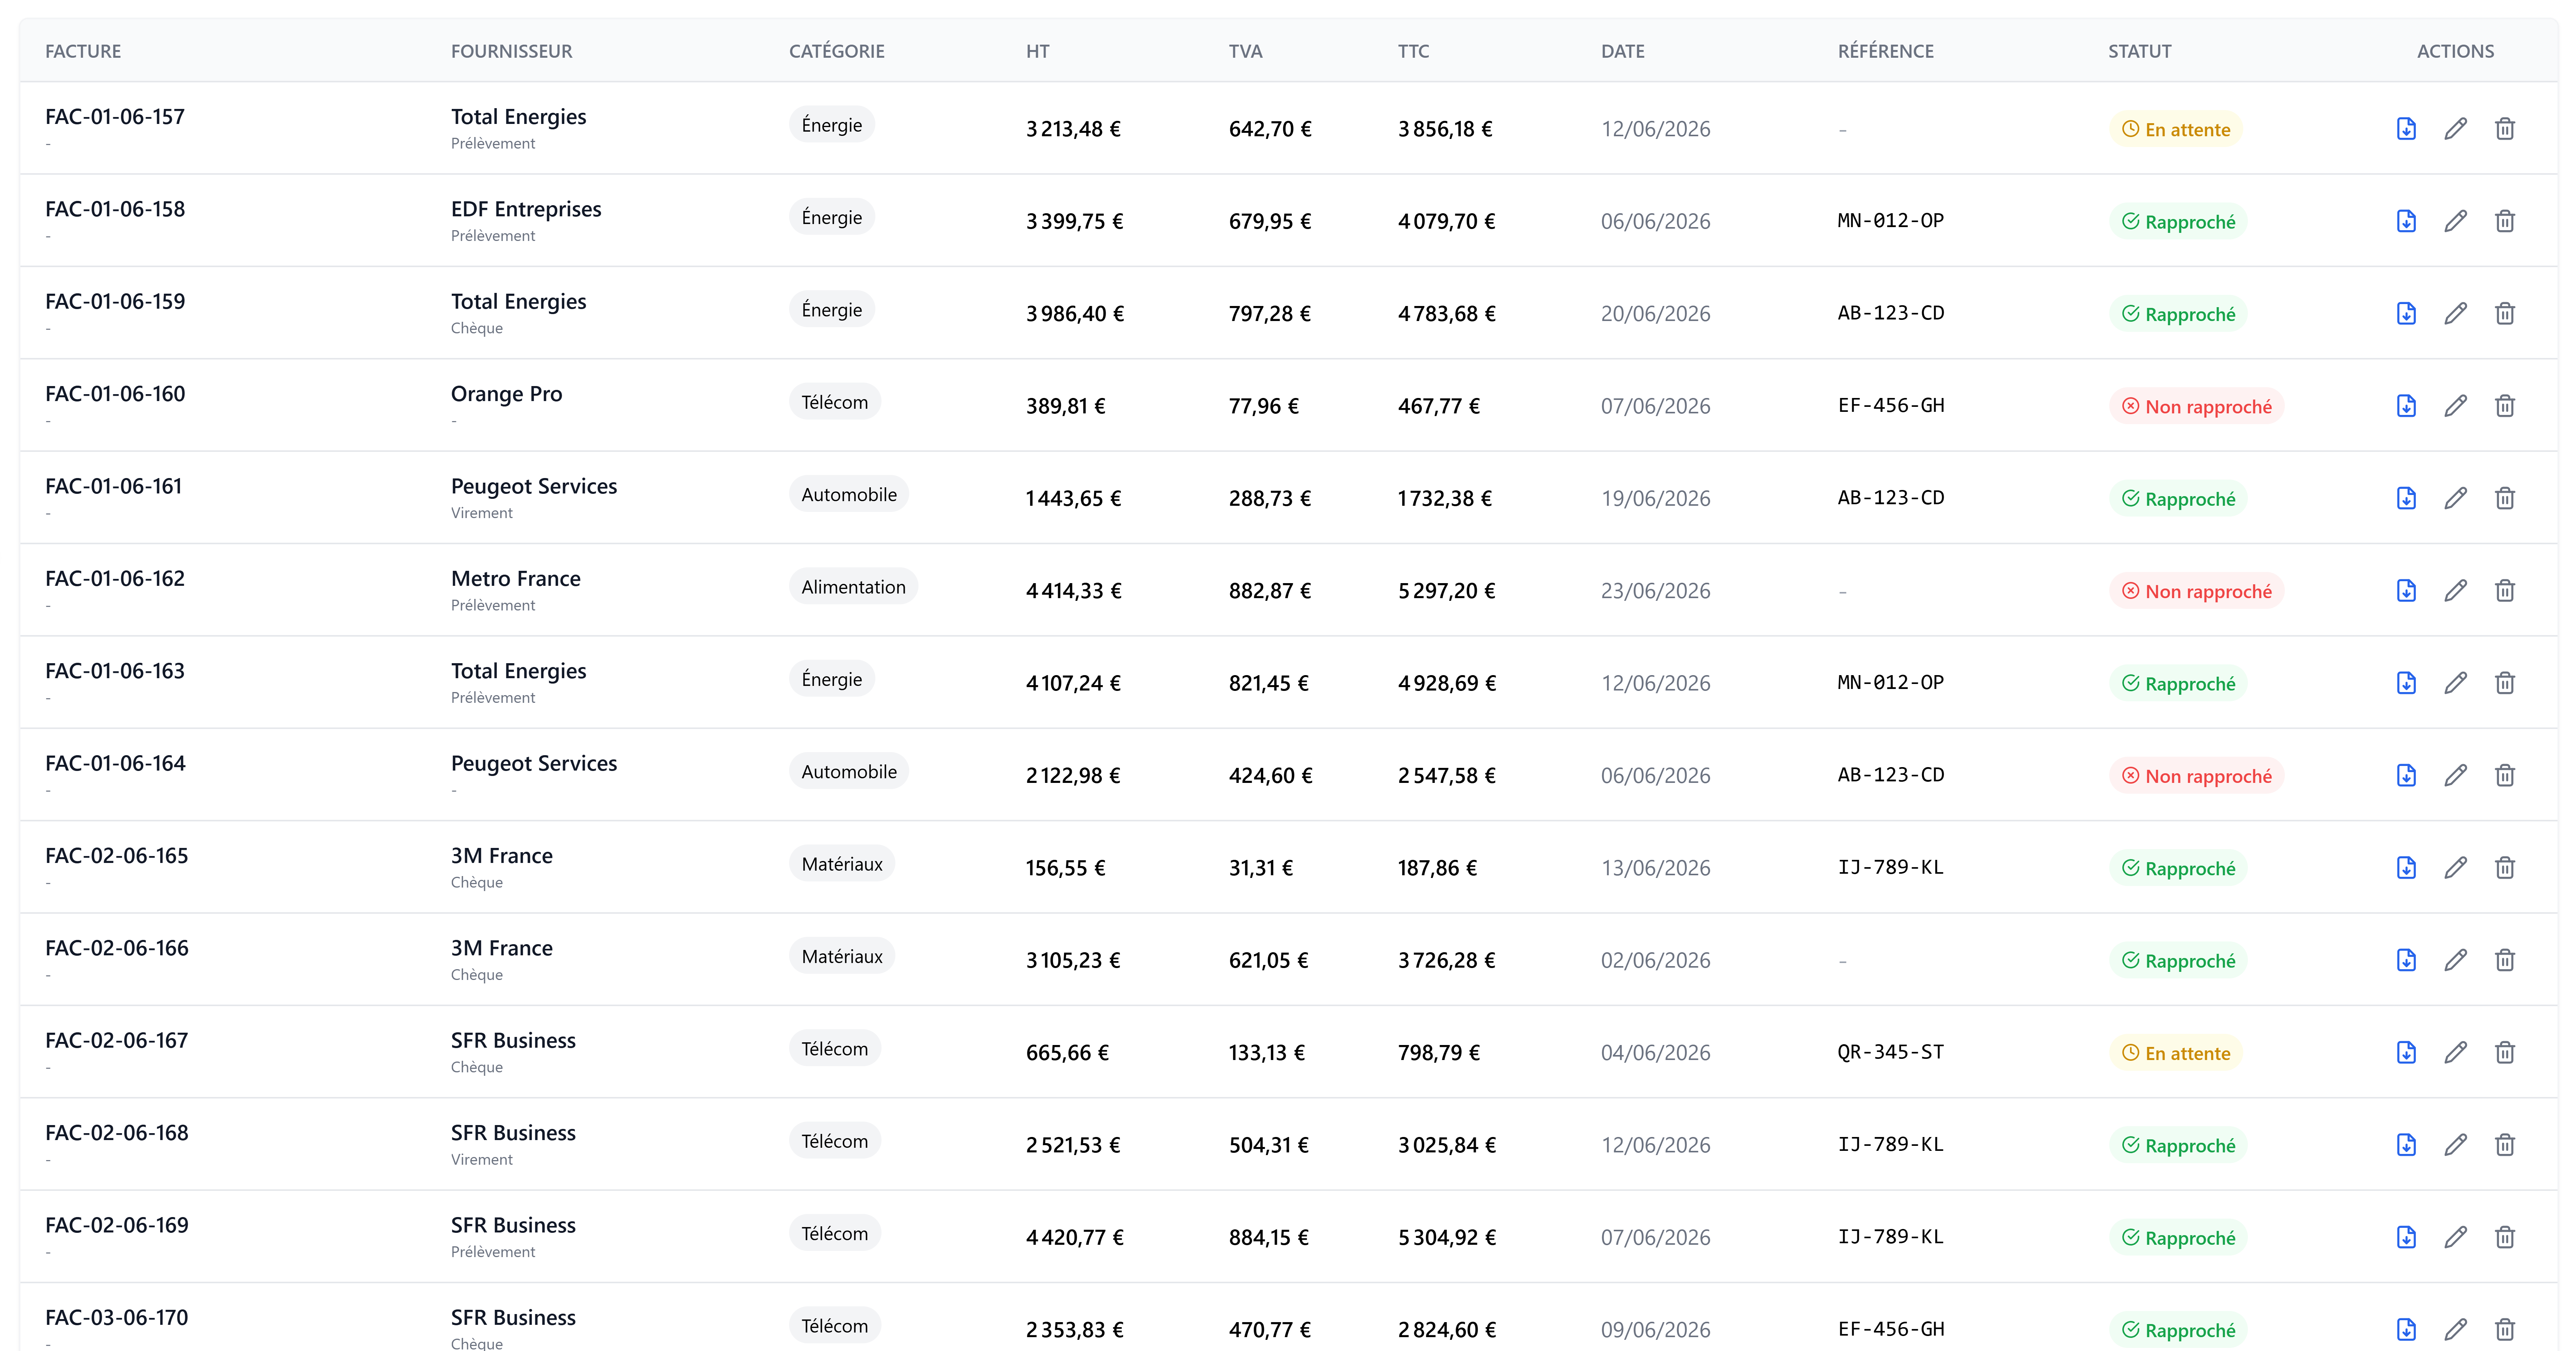Select invoice number FAC-01-06-157
This screenshot has height=1351, width=2576.
115,117
